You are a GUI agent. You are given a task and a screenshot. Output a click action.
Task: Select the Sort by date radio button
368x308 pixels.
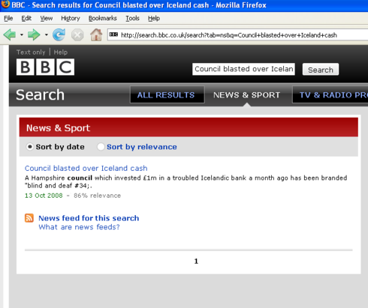[30, 147]
